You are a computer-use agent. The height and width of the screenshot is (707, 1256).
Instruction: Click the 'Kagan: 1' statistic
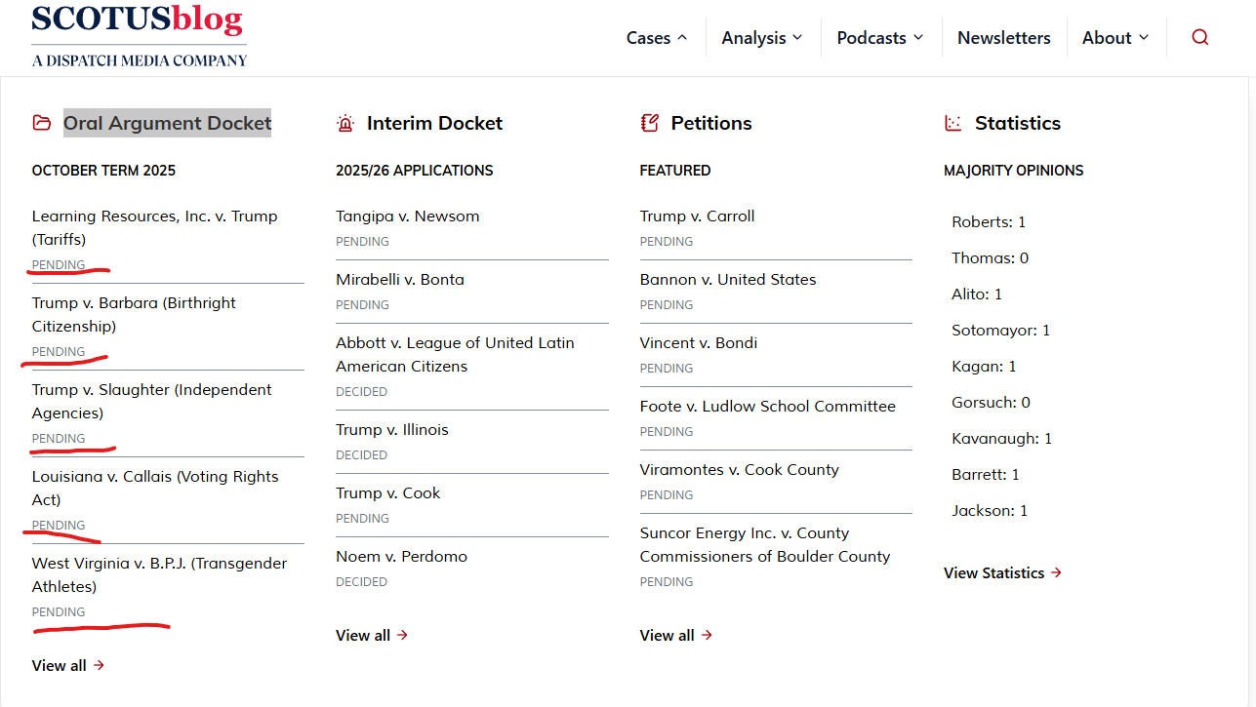984,366
